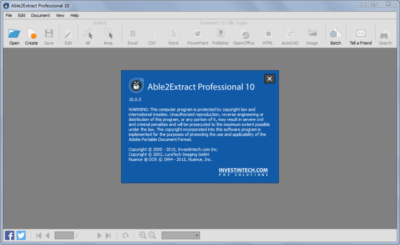The height and width of the screenshot is (245, 400).
Task: Click 'Copyright © 2002, LuraTech Imaging GmbH' line
Action: [x=169, y=154]
